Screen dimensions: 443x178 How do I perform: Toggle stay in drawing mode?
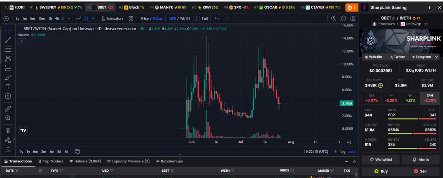point(8,140)
